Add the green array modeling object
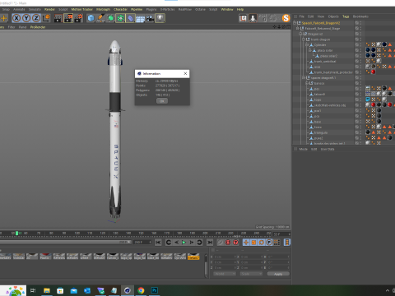This screenshot has width=395, height=296. click(120, 18)
